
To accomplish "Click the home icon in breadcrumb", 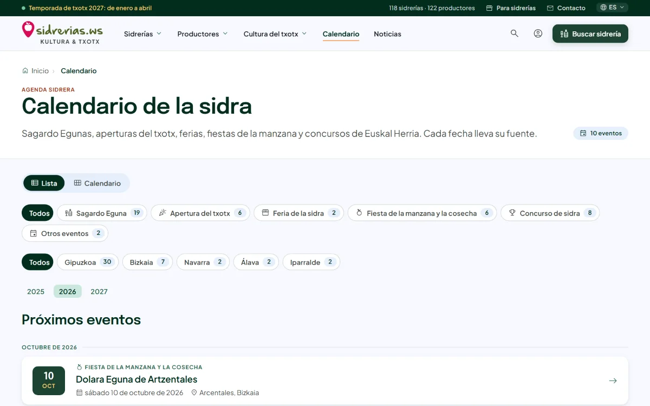I will pyautogui.click(x=25, y=71).
